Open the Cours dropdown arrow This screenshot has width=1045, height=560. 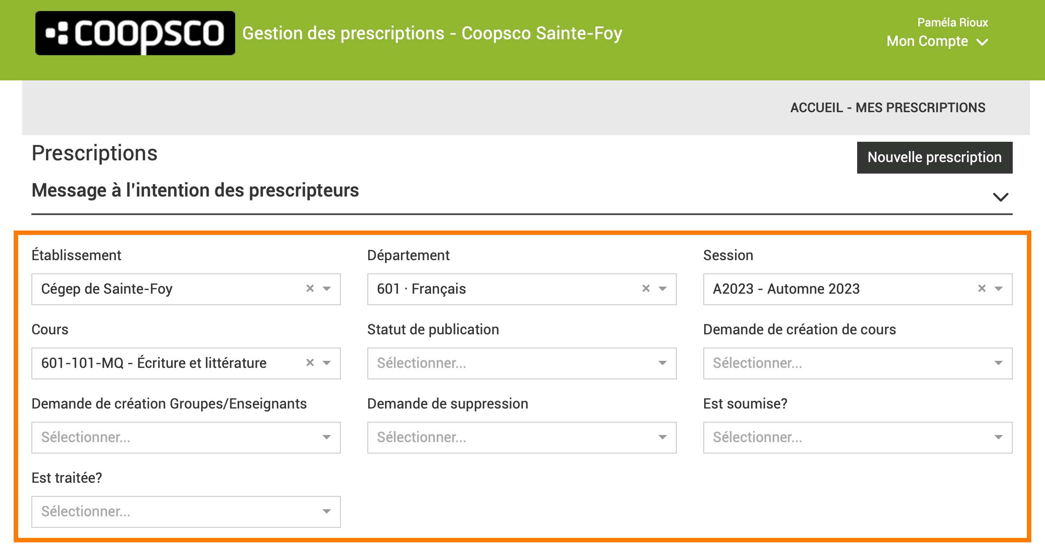click(327, 363)
